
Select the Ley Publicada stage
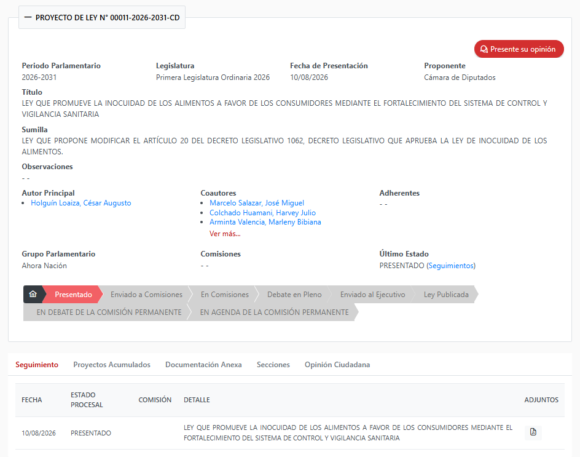pos(445,295)
